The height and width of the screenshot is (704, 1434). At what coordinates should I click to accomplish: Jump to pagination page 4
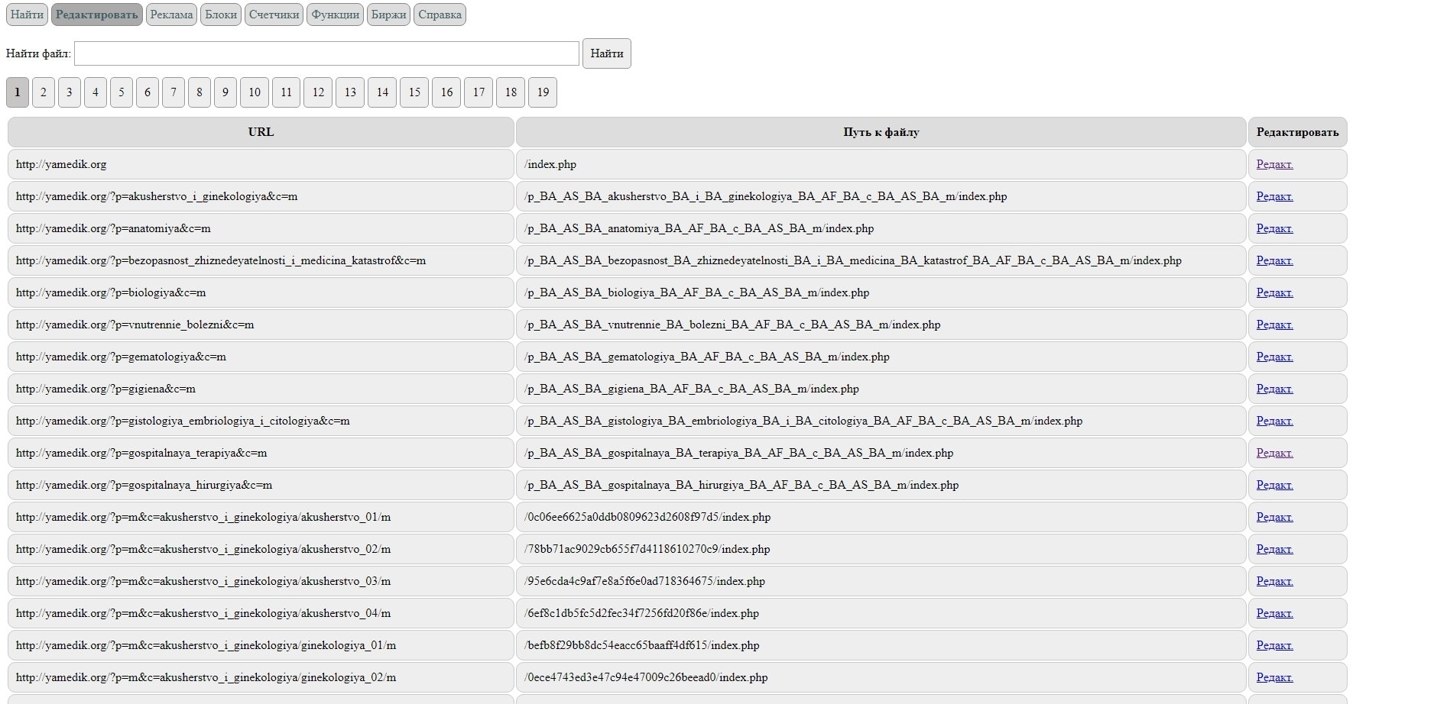click(x=96, y=92)
